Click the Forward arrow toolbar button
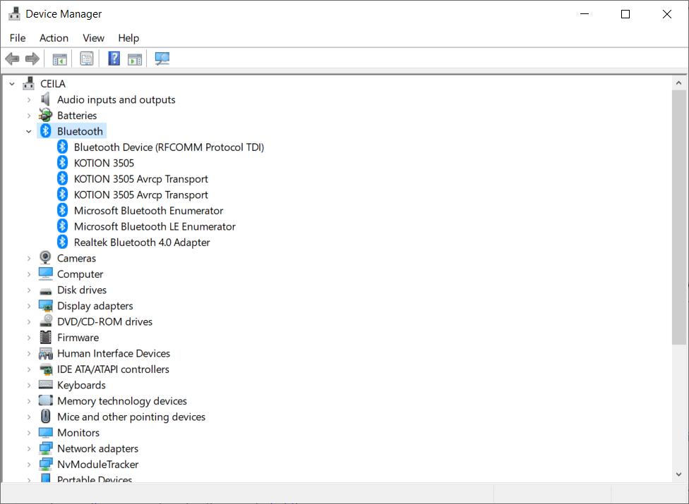Image resolution: width=689 pixels, height=504 pixels. [32, 59]
